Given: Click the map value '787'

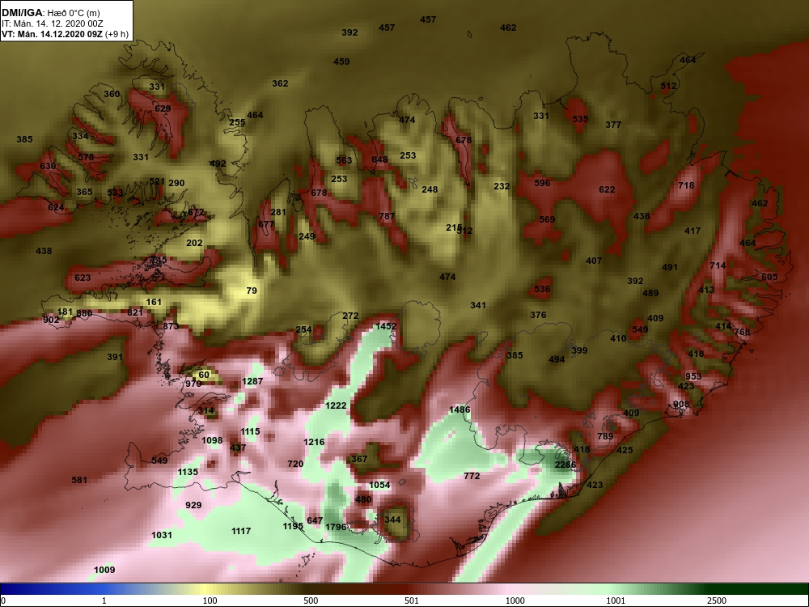Looking at the screenshot, I should point(387,216).
